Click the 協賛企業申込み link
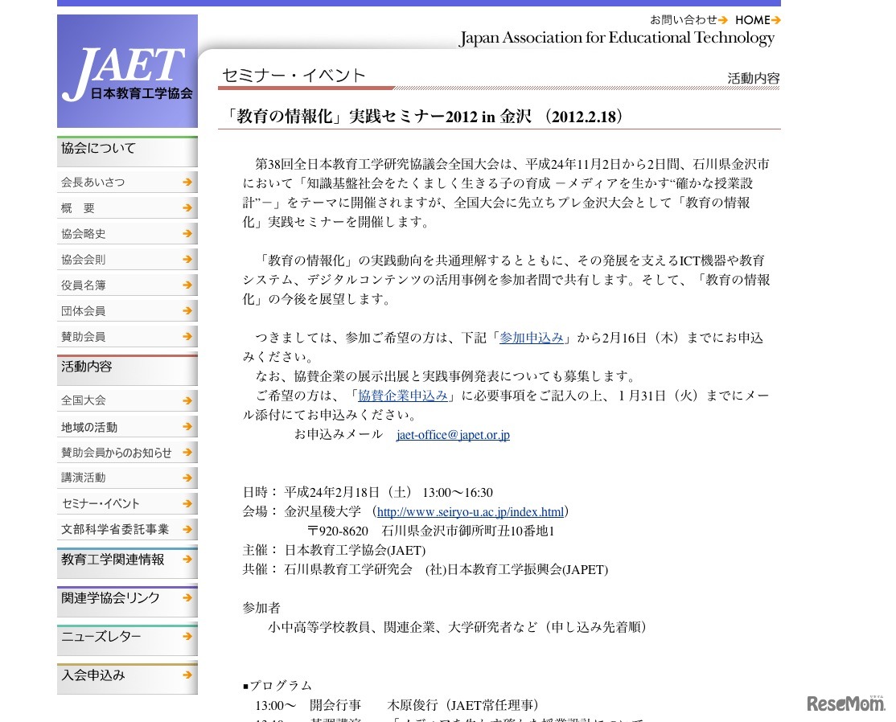Image resolution: width=896 pixels, height=722 pixels. 403,396
